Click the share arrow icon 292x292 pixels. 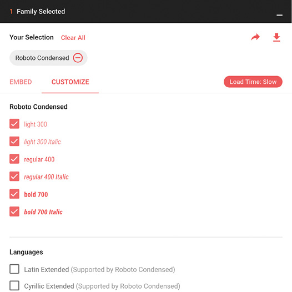pos(255,37)
